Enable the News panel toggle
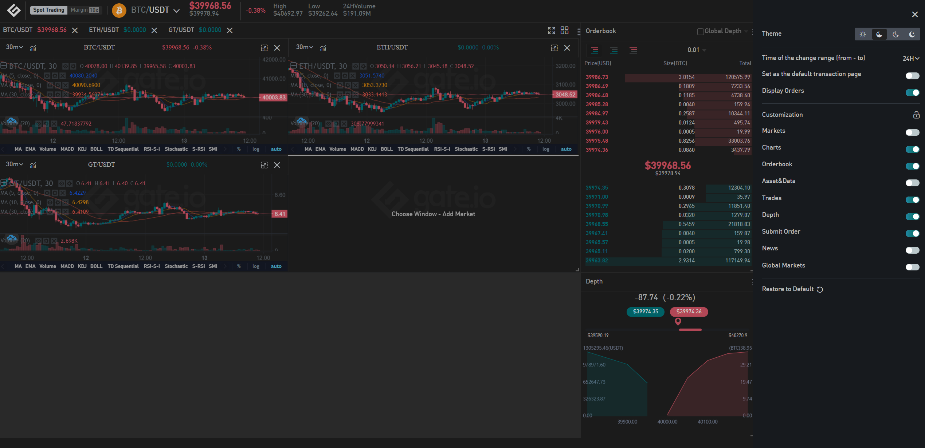Image resolution: width=925 pixels, height=448 pixels. pos(912,250)
